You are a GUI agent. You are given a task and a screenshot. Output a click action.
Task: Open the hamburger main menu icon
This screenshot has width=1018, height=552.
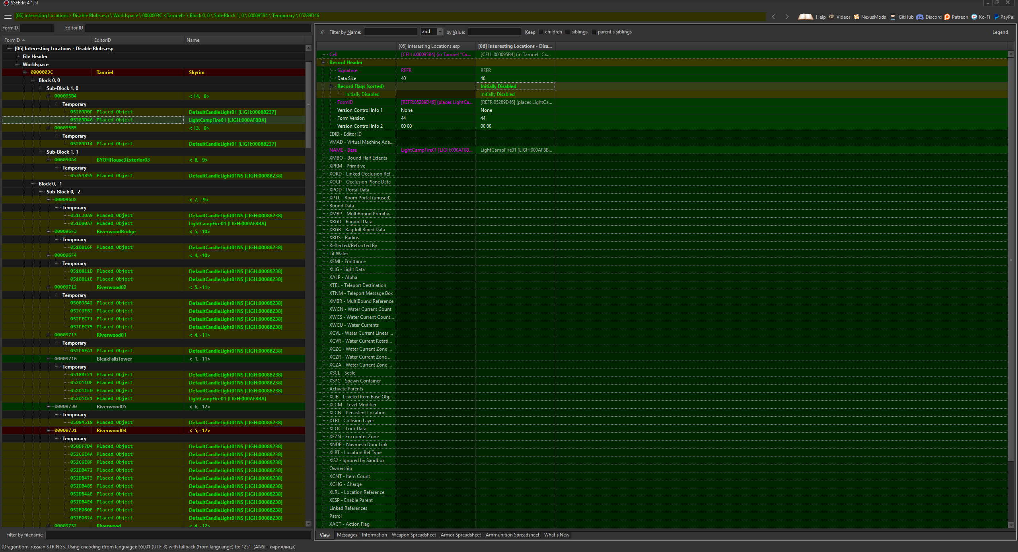(x=8, y=16)
